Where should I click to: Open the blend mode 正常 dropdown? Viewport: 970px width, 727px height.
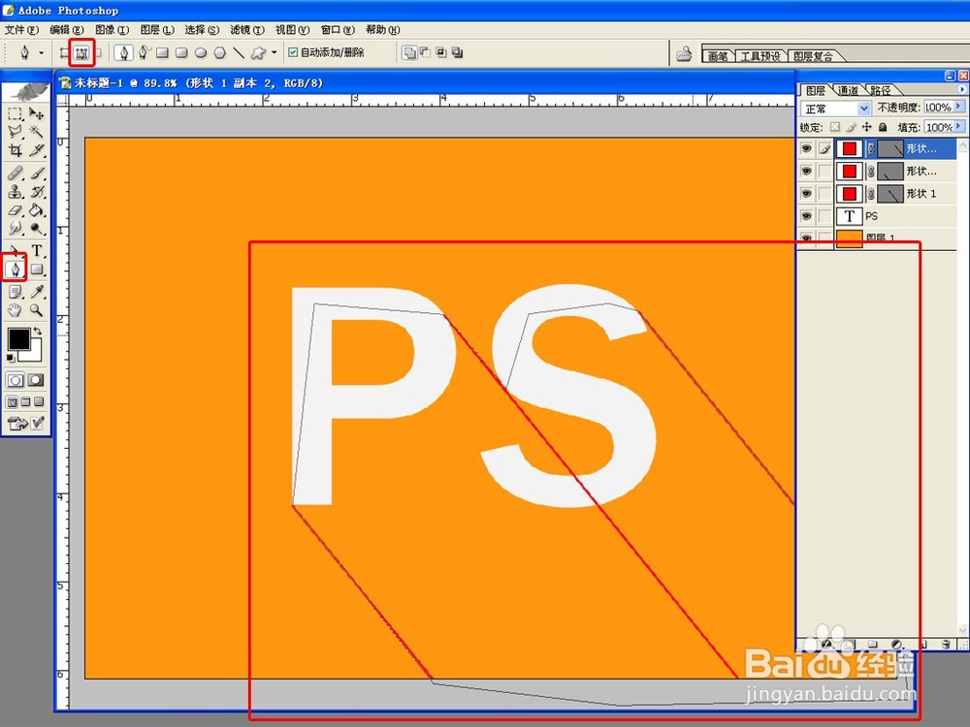(x=835, y=109)
